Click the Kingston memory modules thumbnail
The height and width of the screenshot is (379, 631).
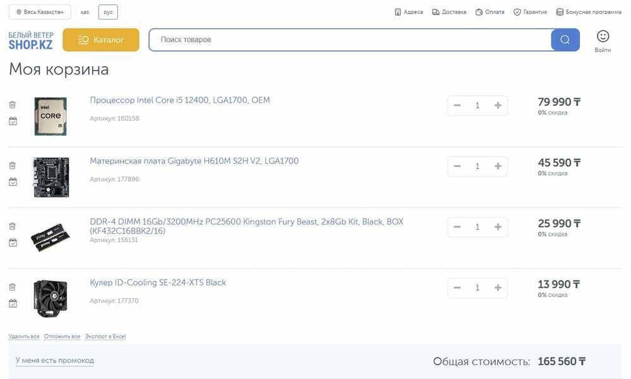click(50, 238)
